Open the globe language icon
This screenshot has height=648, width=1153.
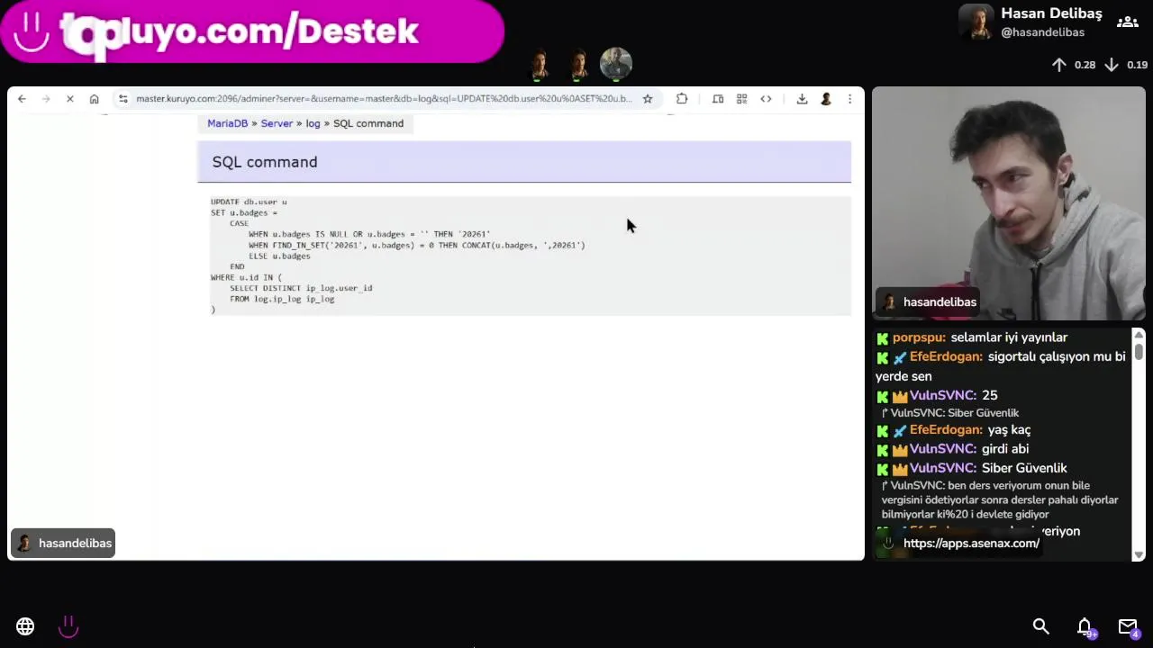[x=25, y=626]
